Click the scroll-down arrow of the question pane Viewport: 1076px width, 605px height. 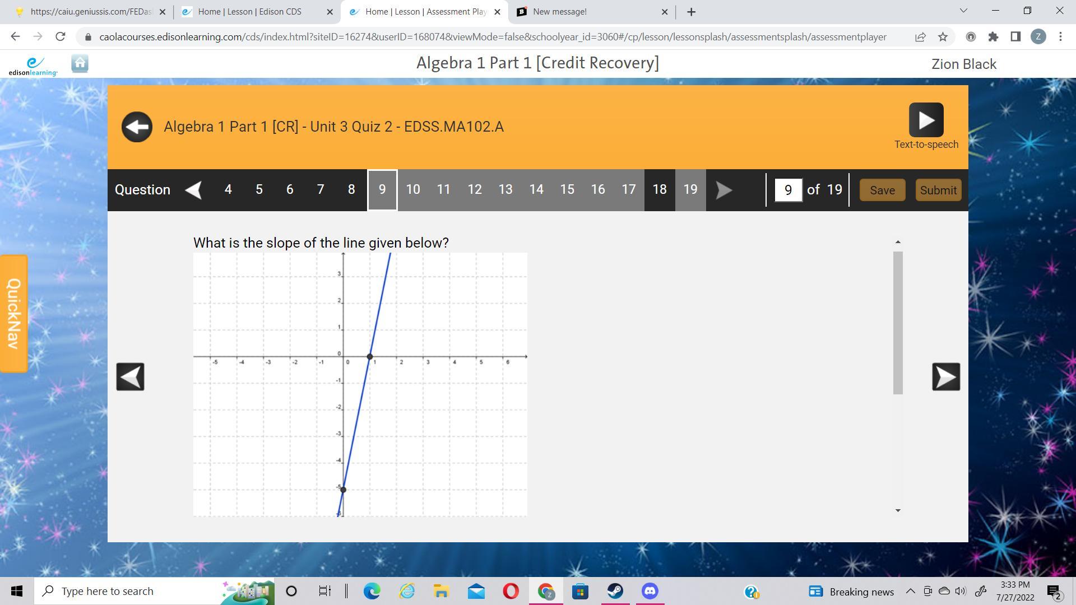click(898, 510)
